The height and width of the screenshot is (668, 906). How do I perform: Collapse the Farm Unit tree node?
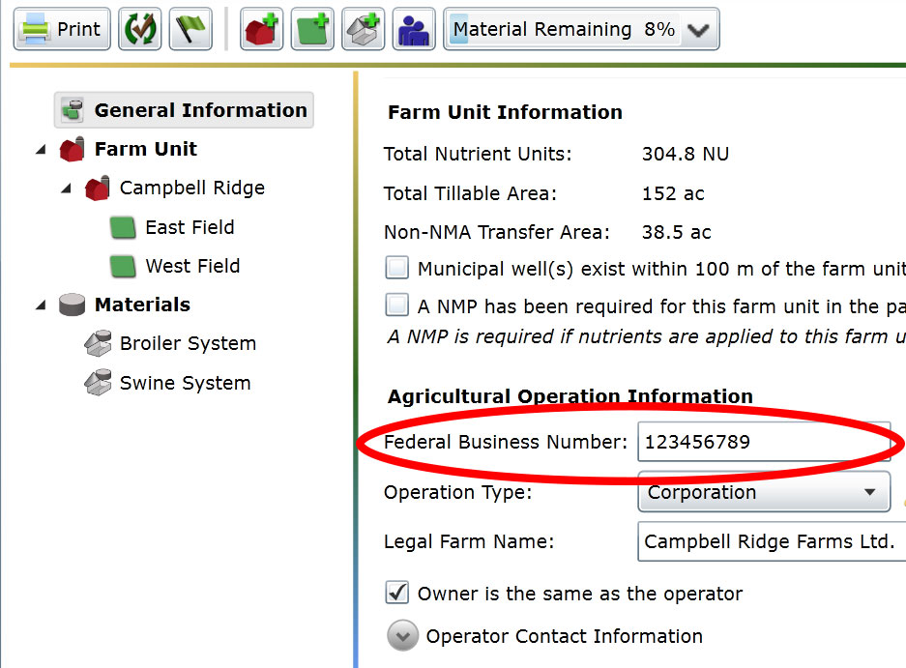(41, 150)
